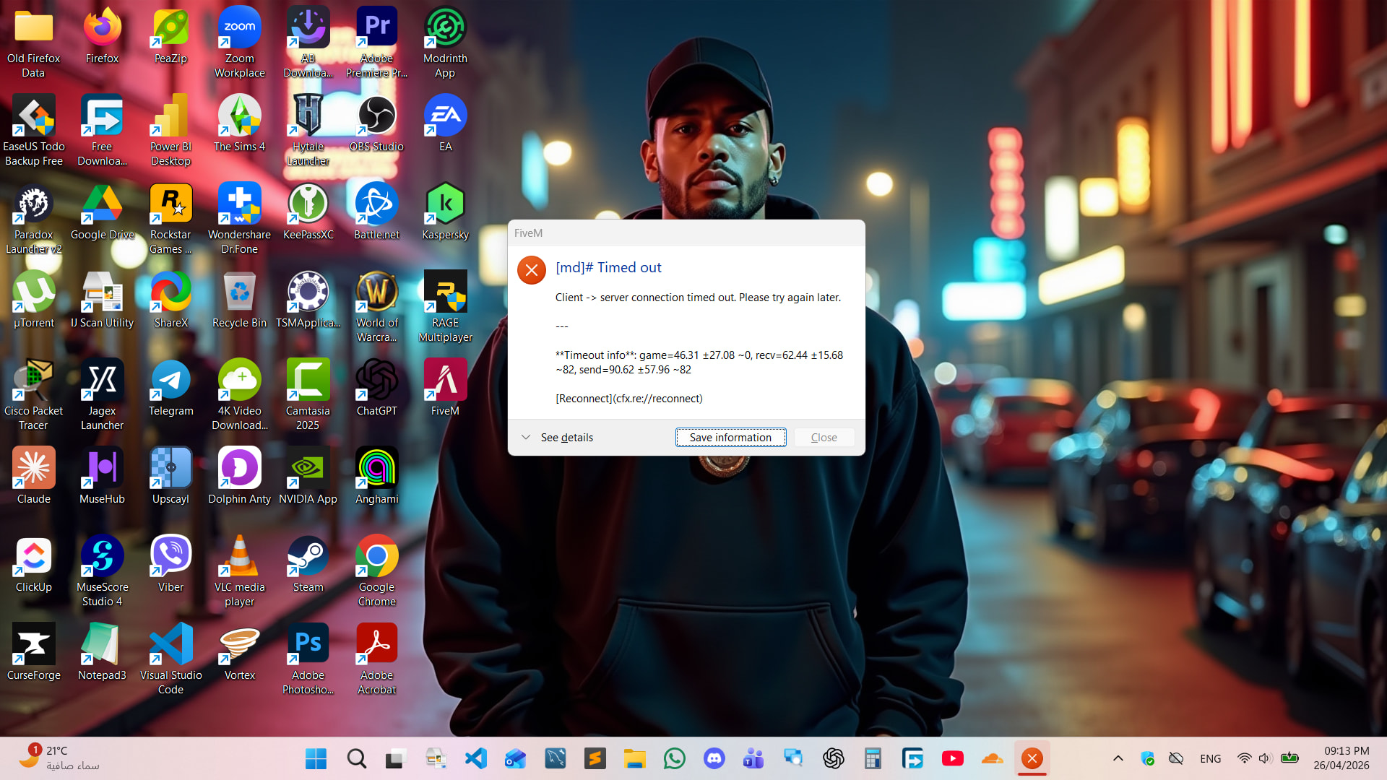Open the FiveM desktop shortcut
Viewport: 1387px width, 780px height.
pyautogui.click(x=445, y=388)
